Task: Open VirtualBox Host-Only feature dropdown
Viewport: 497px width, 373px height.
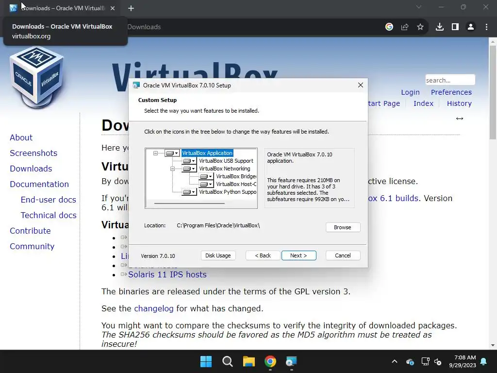Action: click(206, 184)
